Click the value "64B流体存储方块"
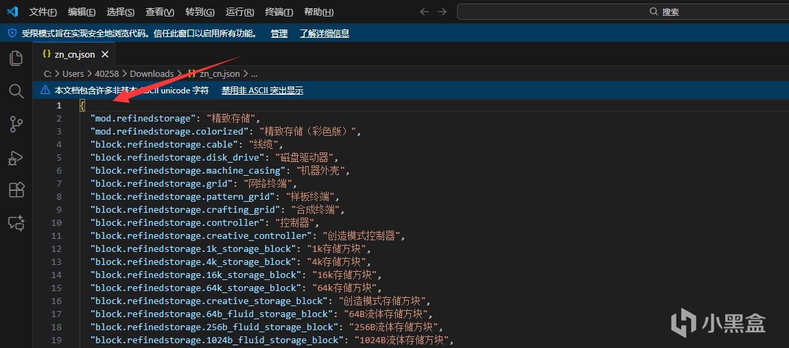 click(386, 314)
